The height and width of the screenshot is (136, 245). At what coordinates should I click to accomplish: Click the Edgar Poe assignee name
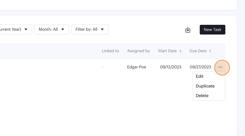pyautogui.click(x=137, y=67)
